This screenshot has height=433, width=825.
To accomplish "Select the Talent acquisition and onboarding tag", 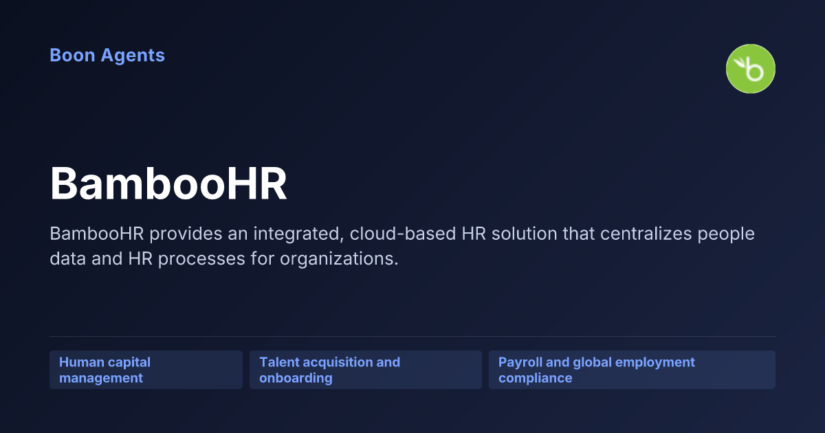I will pos(366,370).
